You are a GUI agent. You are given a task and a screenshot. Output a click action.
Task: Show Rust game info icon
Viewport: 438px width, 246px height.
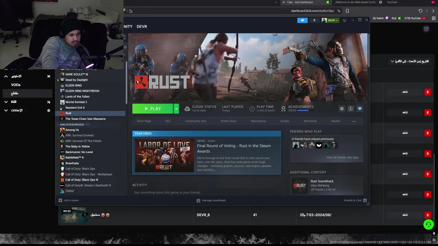pyautogui.click(x=350, y=109)
